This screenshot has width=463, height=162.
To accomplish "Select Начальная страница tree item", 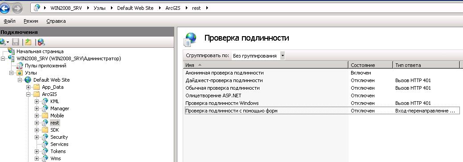I will point(40,51).
